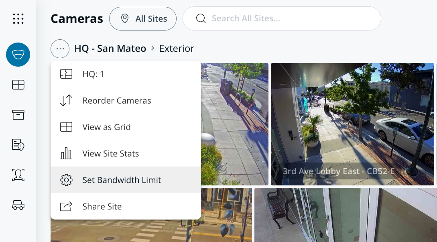The height and width of the screenshot is (242, 437).
Task: Click the HQ - San Mateo breadcrumb
Action: [x=110, y=49]
